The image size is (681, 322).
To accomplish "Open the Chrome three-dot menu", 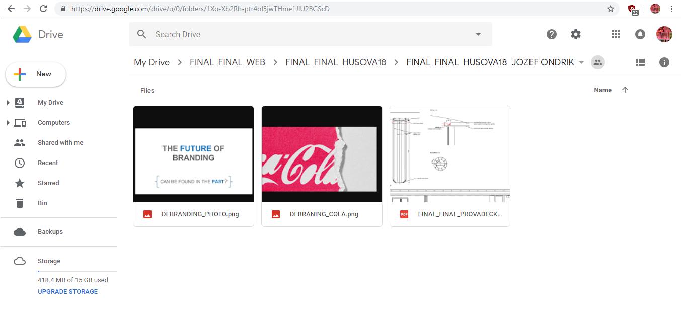I will tap(671, 9).
